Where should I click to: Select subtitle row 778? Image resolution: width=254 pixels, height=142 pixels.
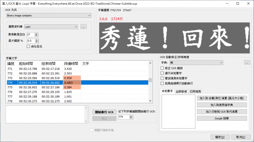77,101
